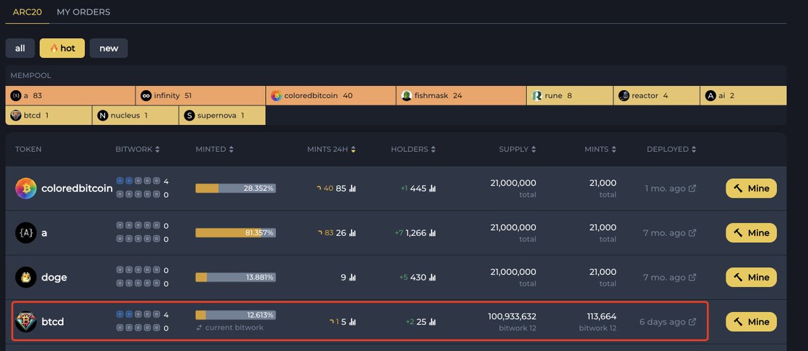The width and height of the screenshot is (808, 351).
Task: Open btcd mints 24h chart icon
Action: point(352,322)
